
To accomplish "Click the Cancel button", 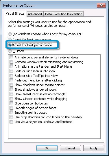I will coord(70,148).
